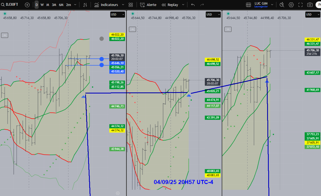The width and height of the screenshot is (321, 196).
Task: Open the quick search icon
Action: tap(282, 5)
